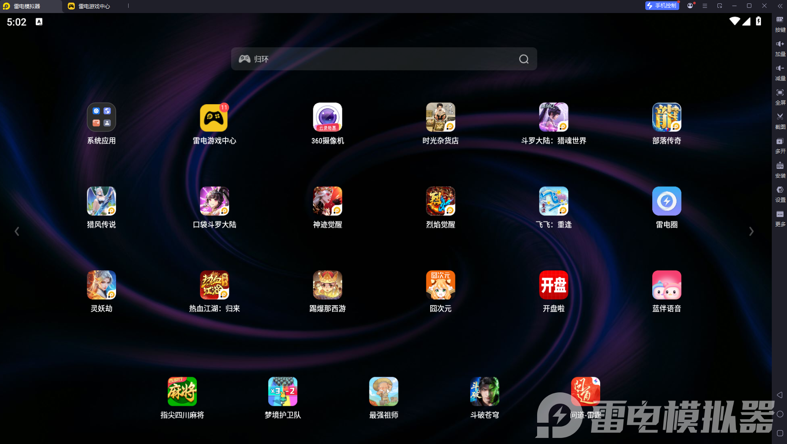
Task: Open the user account icon
Action: point(690,6)
